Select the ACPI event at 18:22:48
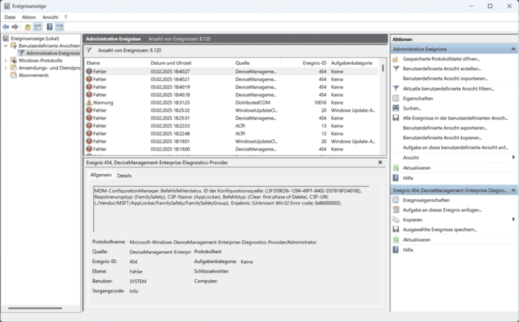This screenshot has height=322, width=519. [x=231, y=134]
